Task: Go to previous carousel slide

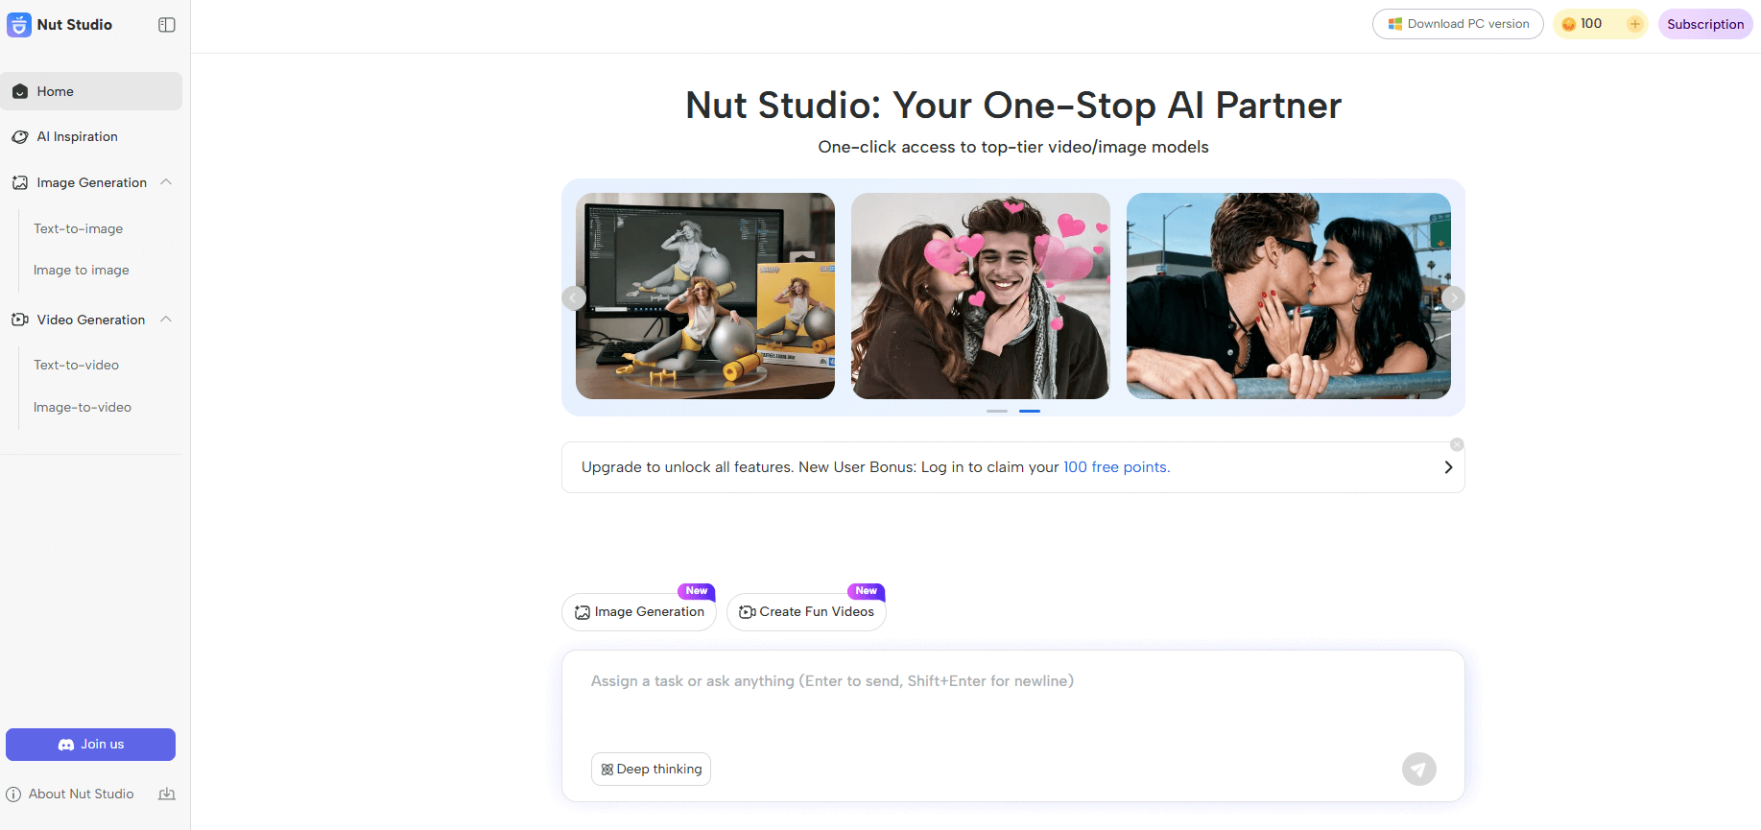Action: pyautogui.click(x=574, y=298)
